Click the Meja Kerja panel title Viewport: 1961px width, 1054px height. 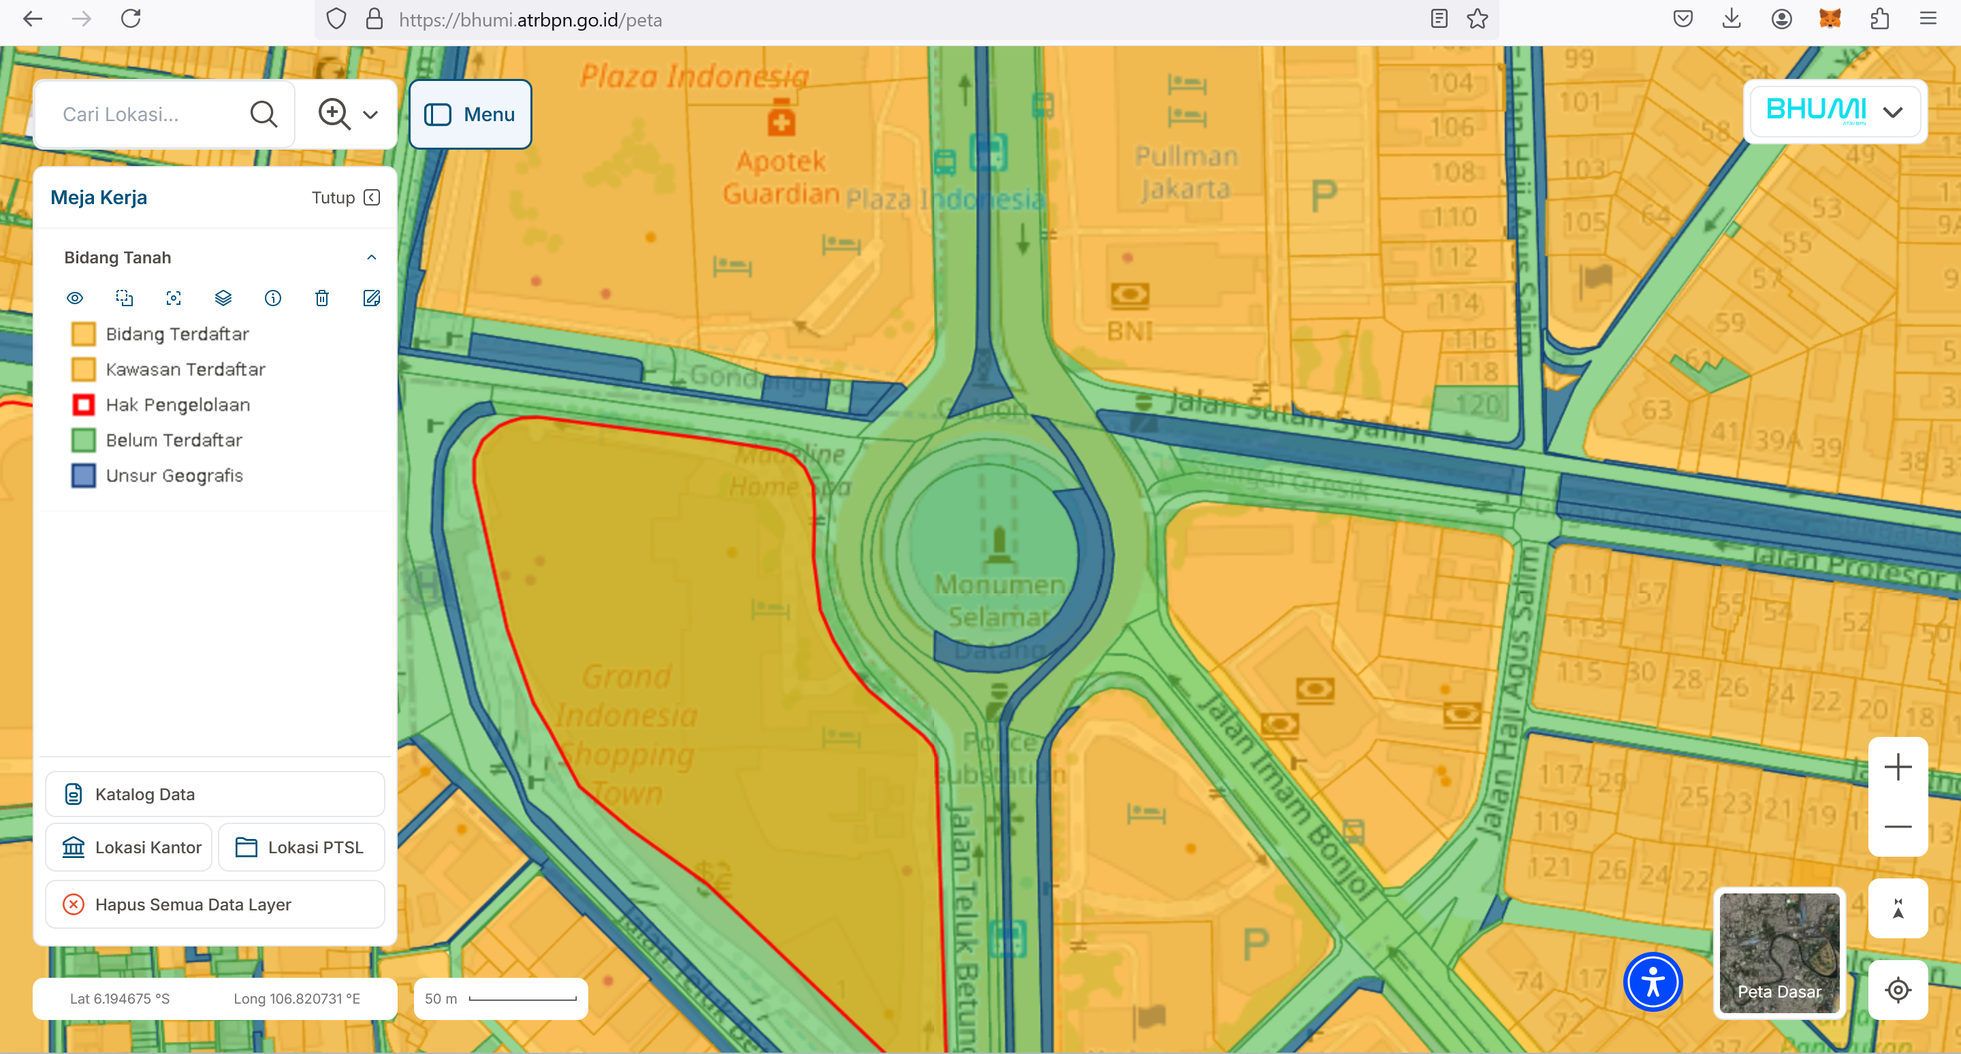point(99,198)
